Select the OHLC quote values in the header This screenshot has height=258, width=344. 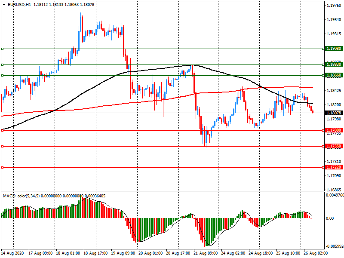click(x=64, y=5)
